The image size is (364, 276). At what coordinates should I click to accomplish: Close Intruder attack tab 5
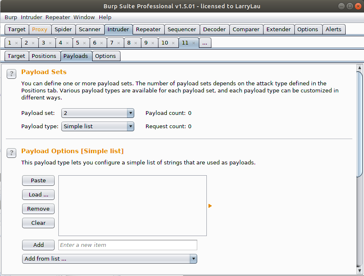coord(85,43)
